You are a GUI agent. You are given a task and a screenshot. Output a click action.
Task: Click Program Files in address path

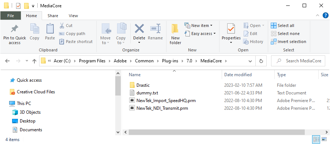[x=92, y=61]
